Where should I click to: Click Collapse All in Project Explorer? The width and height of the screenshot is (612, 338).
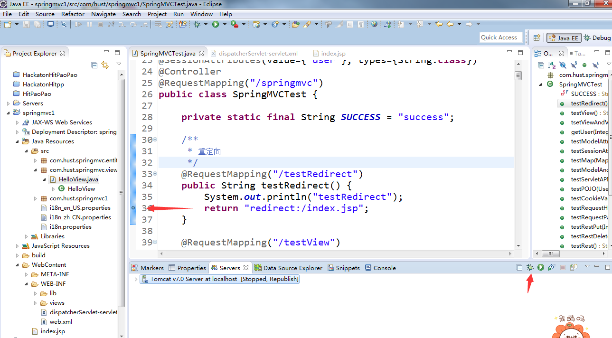[94, 65]
